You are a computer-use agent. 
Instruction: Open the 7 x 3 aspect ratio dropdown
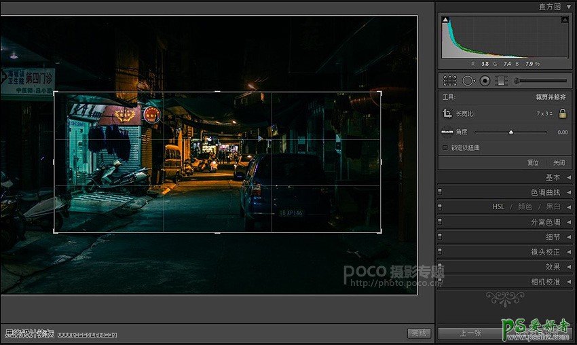[x=543, y=113]
